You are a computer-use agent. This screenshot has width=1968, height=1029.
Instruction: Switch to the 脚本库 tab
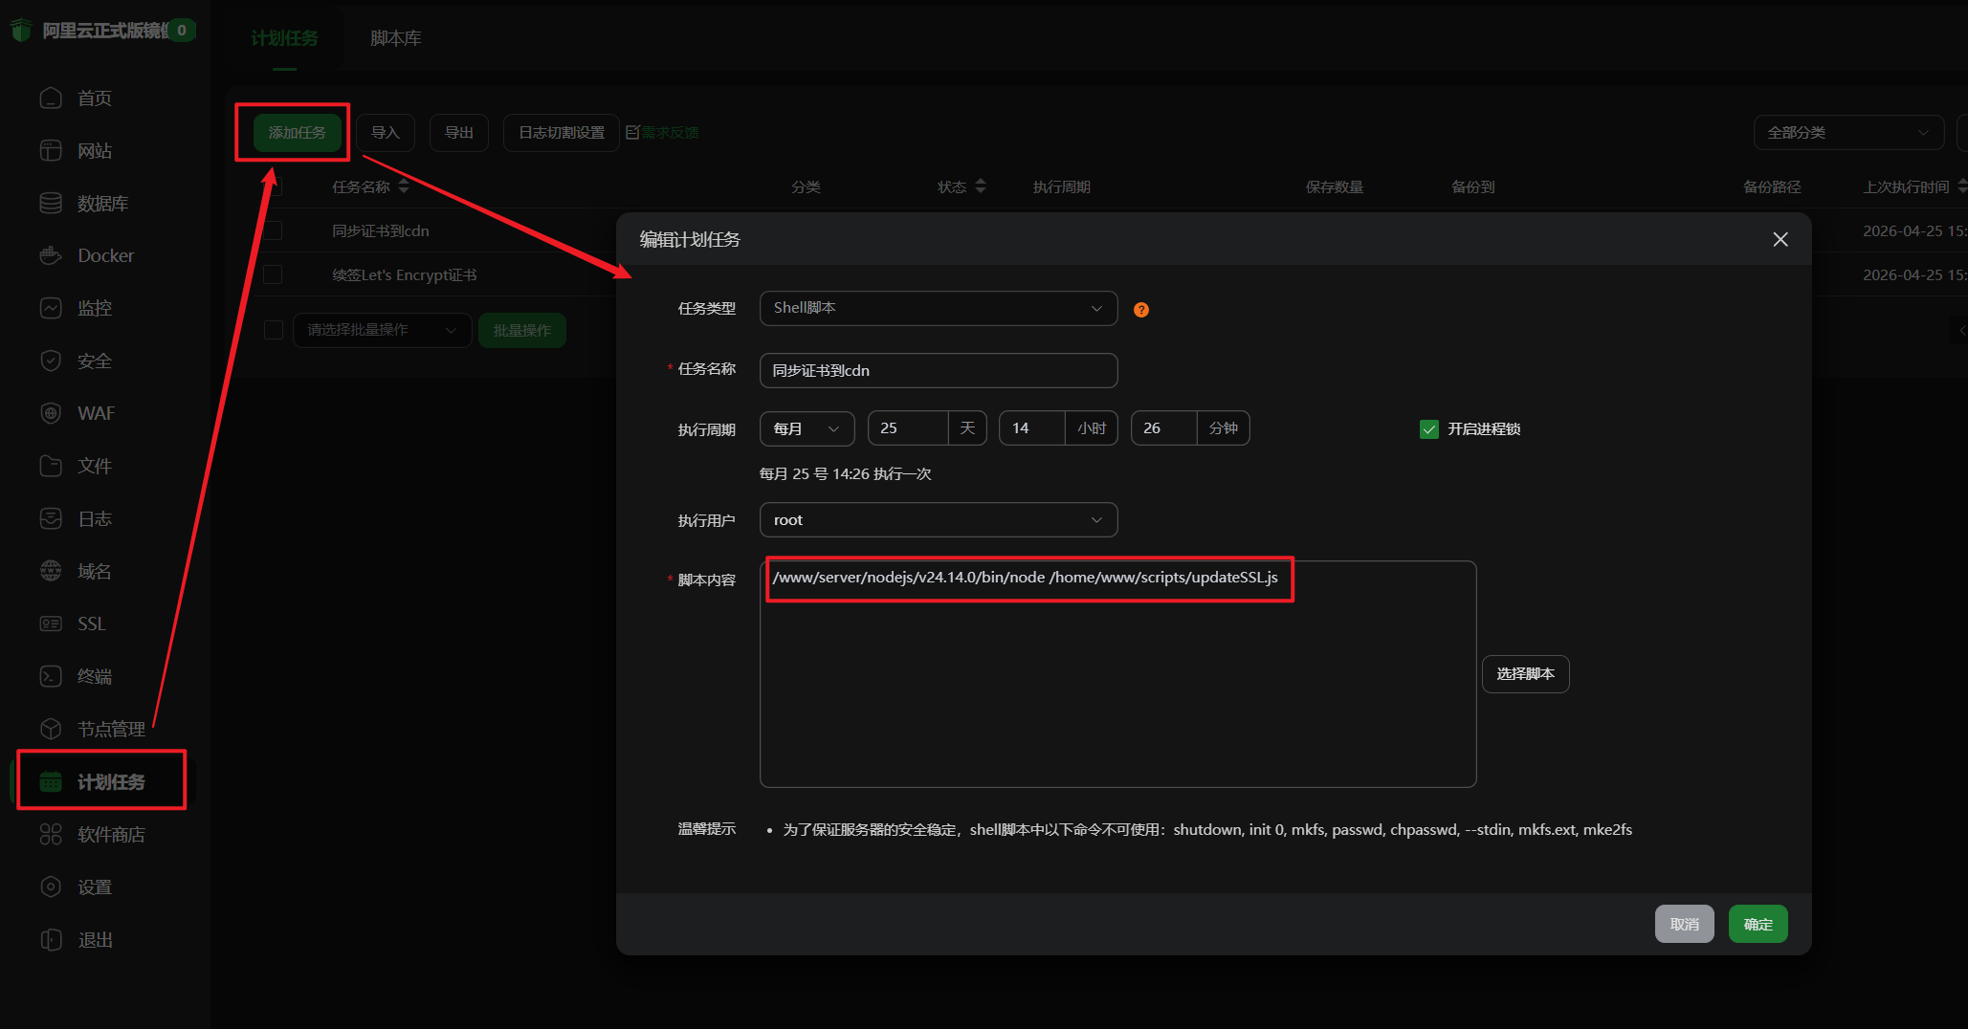pyautogui.click(x=395, y=38)
